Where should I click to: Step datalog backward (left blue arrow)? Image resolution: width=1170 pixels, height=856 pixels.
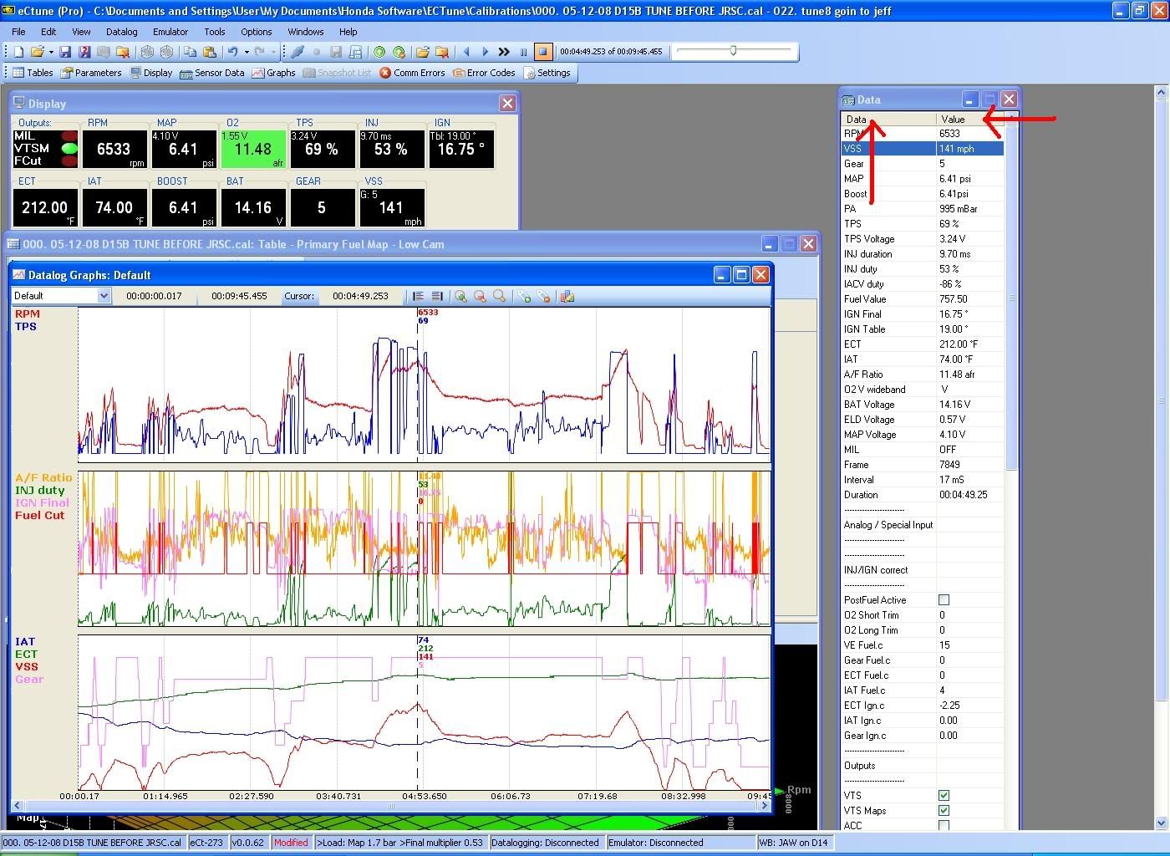(466, 52)
